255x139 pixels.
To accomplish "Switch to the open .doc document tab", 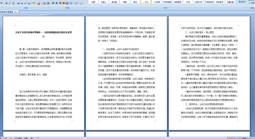I will [x=9, y=12].
